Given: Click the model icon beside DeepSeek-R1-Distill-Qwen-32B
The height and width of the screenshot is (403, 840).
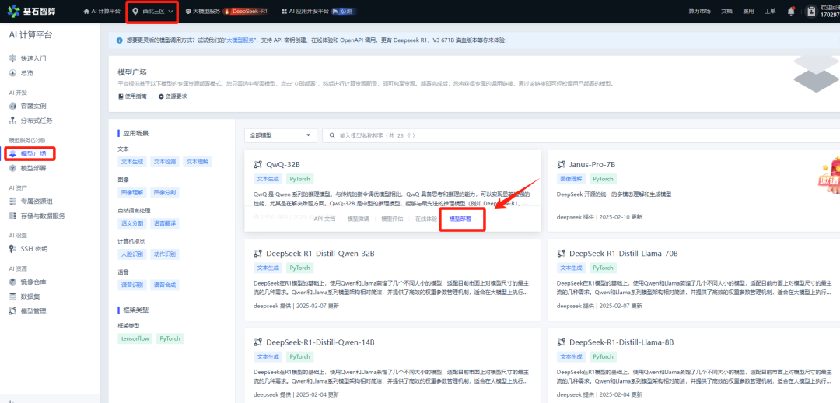Looking at the screenshot, I should tap(257, 253).
